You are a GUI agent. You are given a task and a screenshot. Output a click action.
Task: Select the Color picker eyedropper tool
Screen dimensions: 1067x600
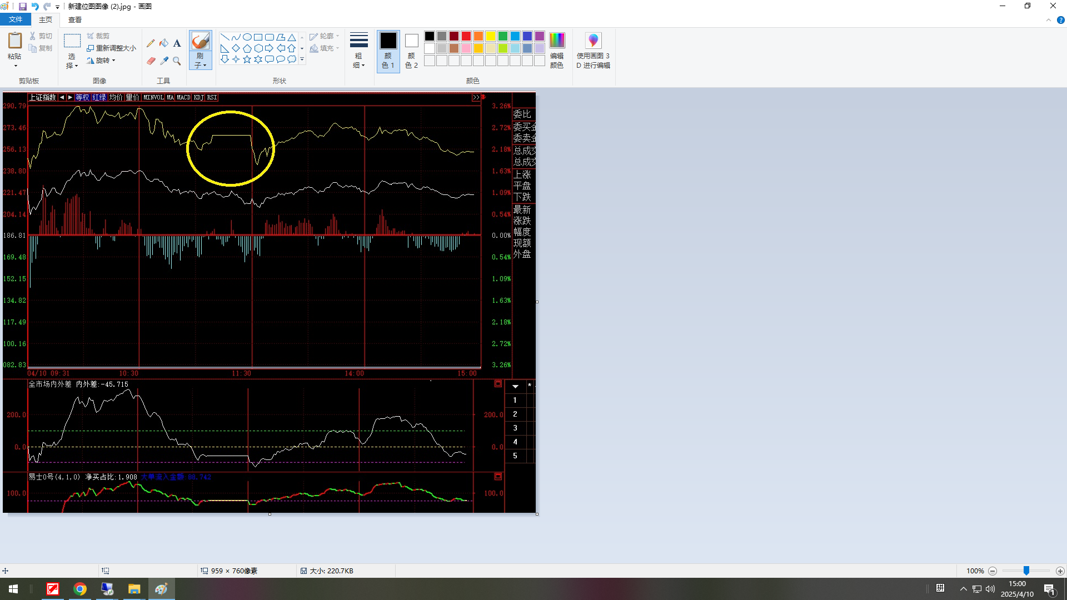click(x=164, y=61)
